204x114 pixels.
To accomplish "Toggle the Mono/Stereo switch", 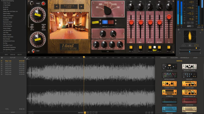I will point(32,27).
